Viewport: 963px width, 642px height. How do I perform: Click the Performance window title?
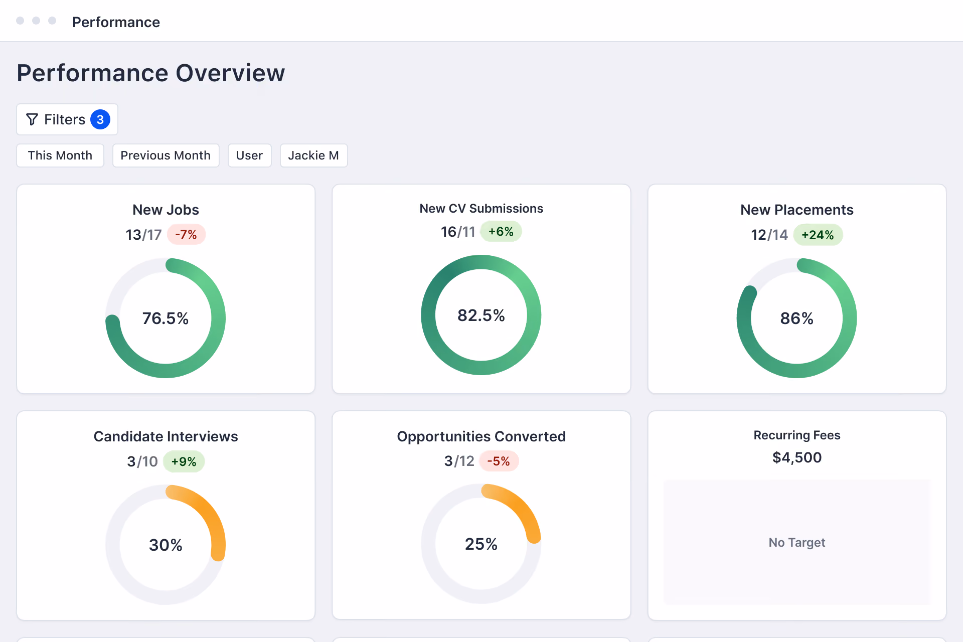[x=116, y=22]
